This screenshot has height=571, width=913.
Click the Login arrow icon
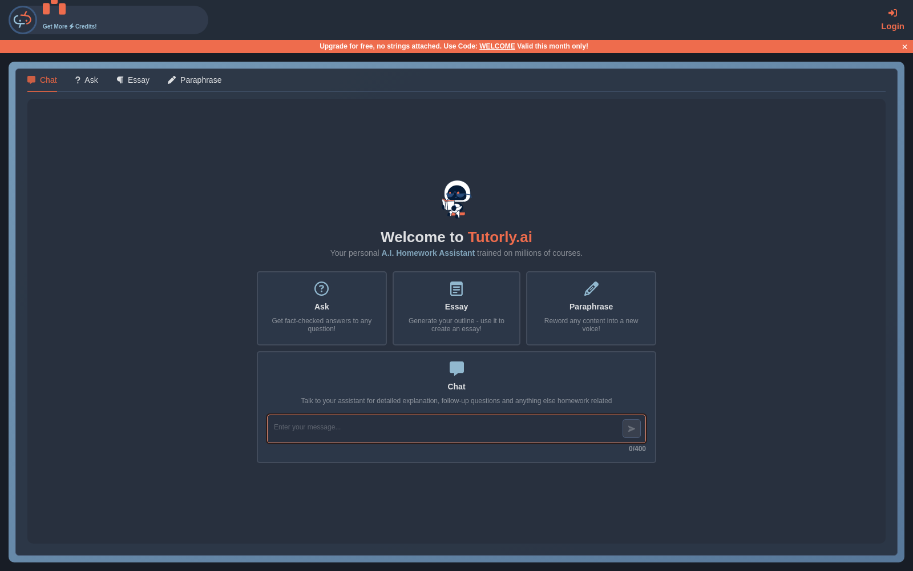click(892, 13)
